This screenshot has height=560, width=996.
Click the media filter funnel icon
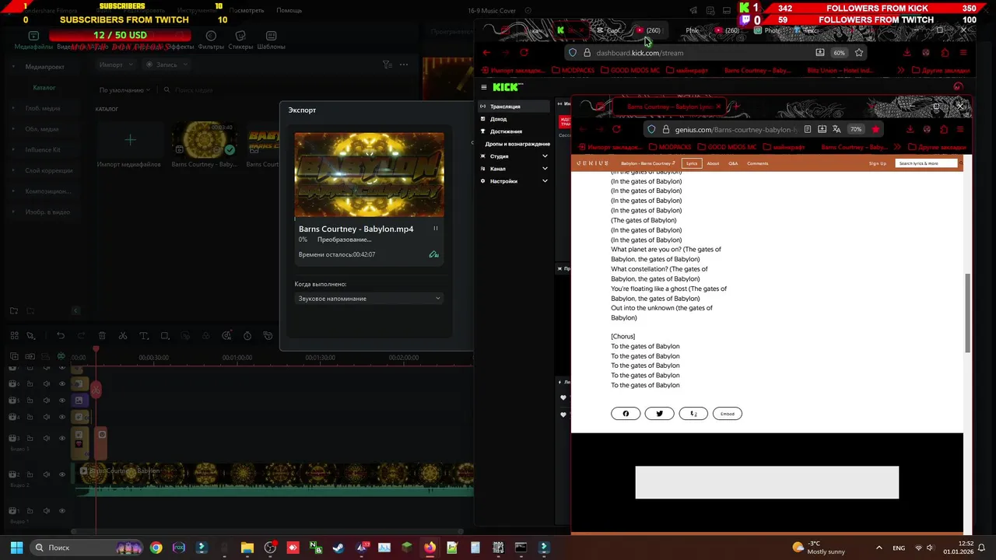pos(387,65)
